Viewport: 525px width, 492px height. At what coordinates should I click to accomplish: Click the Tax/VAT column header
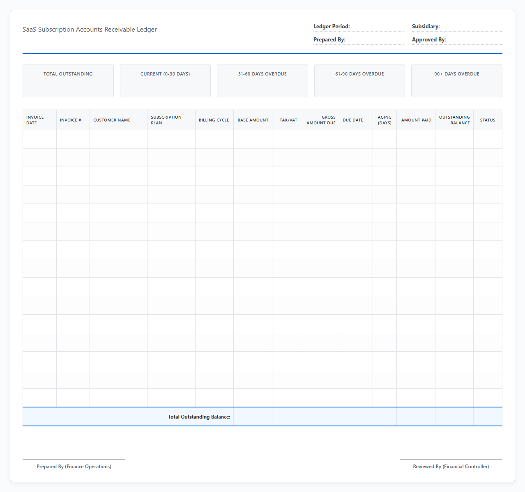coord(286,120)
